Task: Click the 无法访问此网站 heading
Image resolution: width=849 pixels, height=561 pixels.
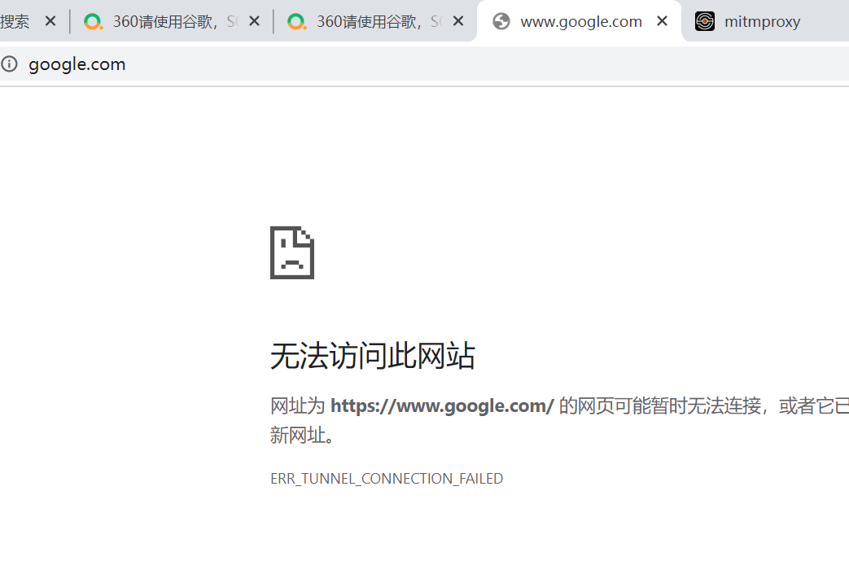Action: pos(373,356)
